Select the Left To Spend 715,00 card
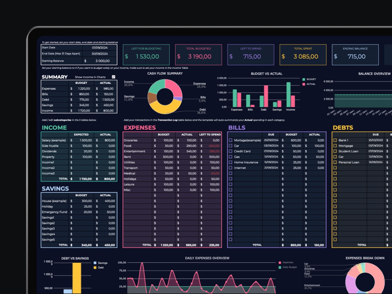 251,55
